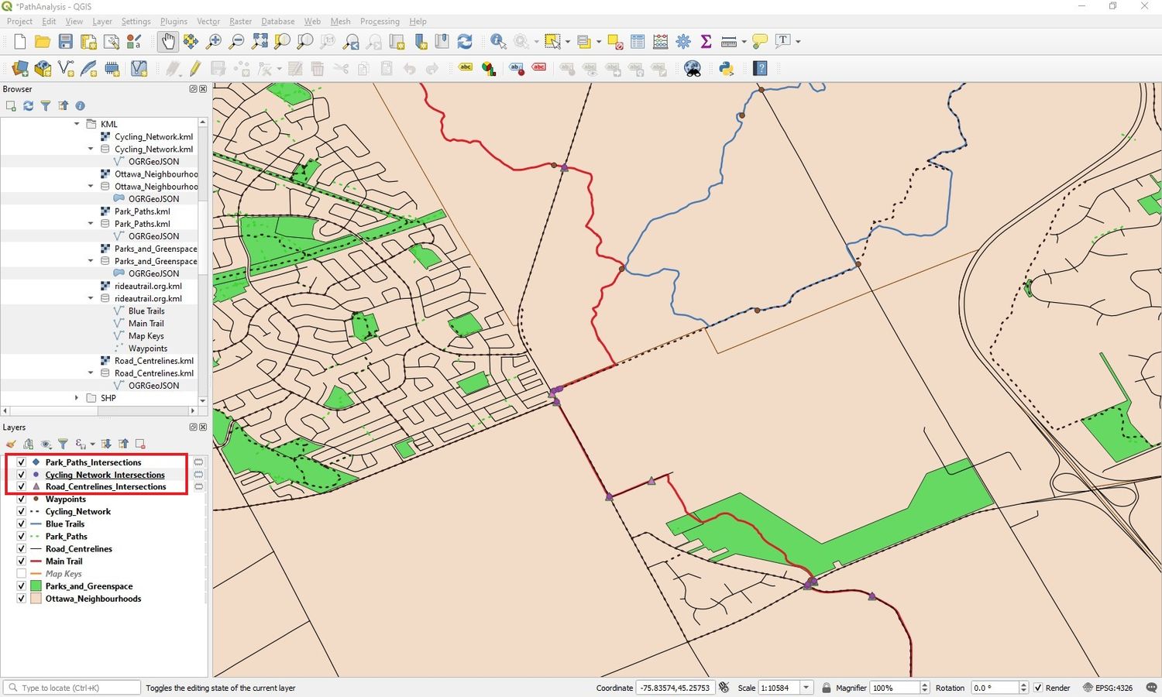Click Refresh in the Browser panel
The image size is (1162, 697).
click(28, 105)
